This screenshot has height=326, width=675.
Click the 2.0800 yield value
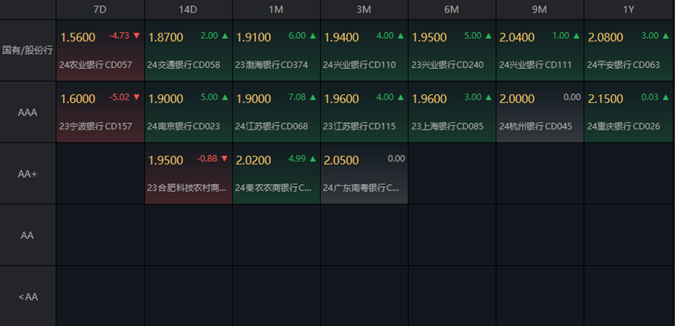click(x=605, y=38)
